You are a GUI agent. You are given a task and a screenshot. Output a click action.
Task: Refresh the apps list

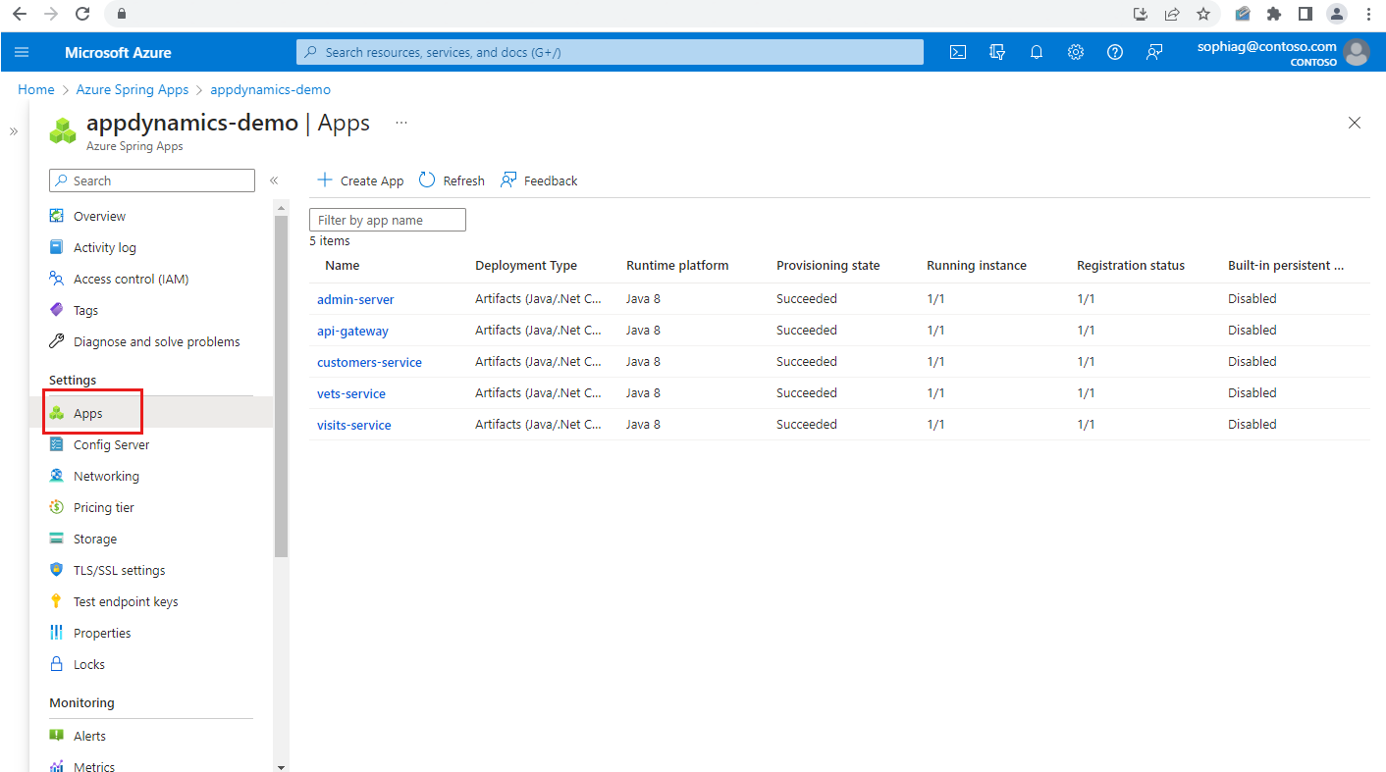(452, 180)
